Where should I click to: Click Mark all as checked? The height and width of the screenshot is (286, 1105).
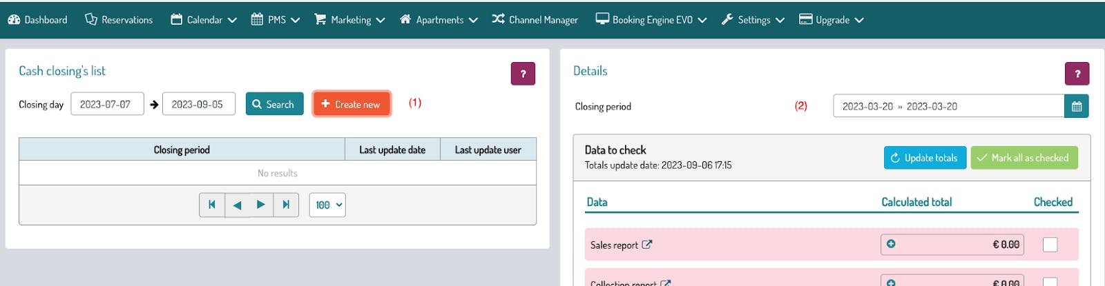point(1024,158)
